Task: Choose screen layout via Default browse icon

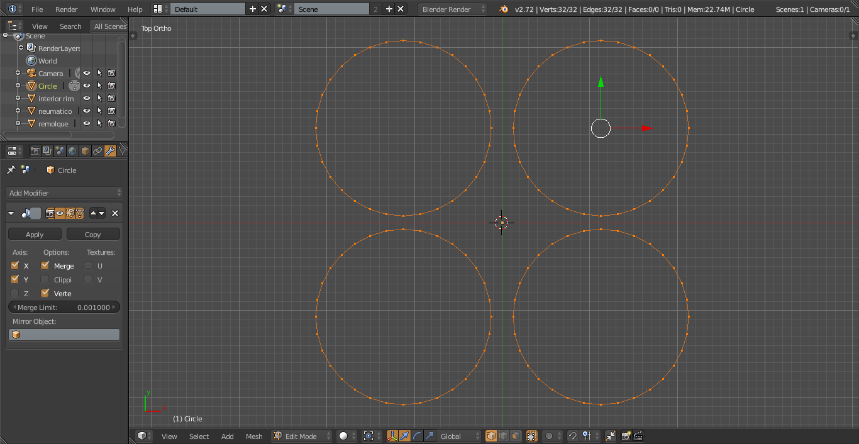Action: click(x=162, y=9)
